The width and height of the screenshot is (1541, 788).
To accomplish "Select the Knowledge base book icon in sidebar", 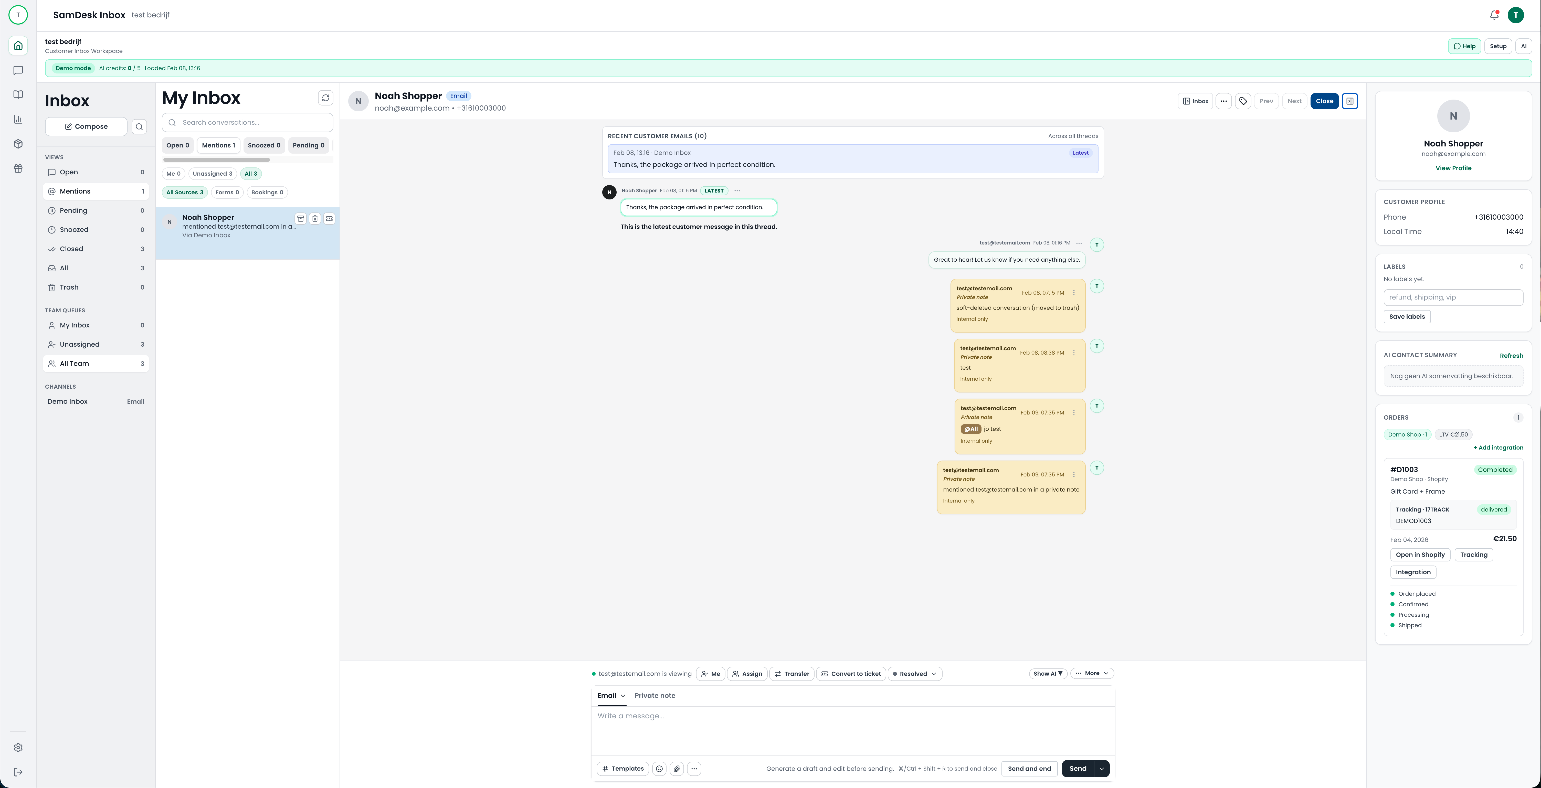I will 18,94.
